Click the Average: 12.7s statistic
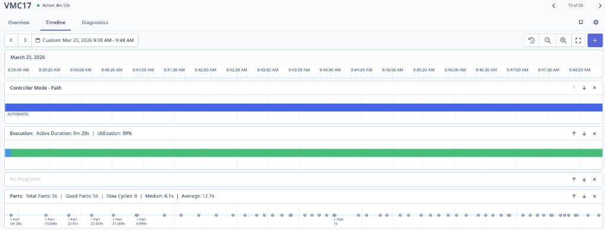605x230 pixels. (197, 196)
